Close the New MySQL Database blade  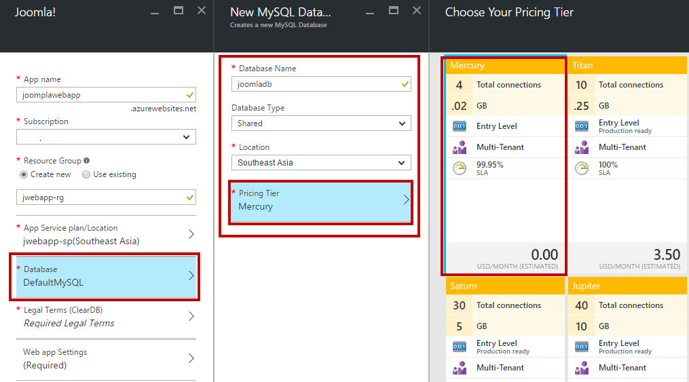point(417,11)
